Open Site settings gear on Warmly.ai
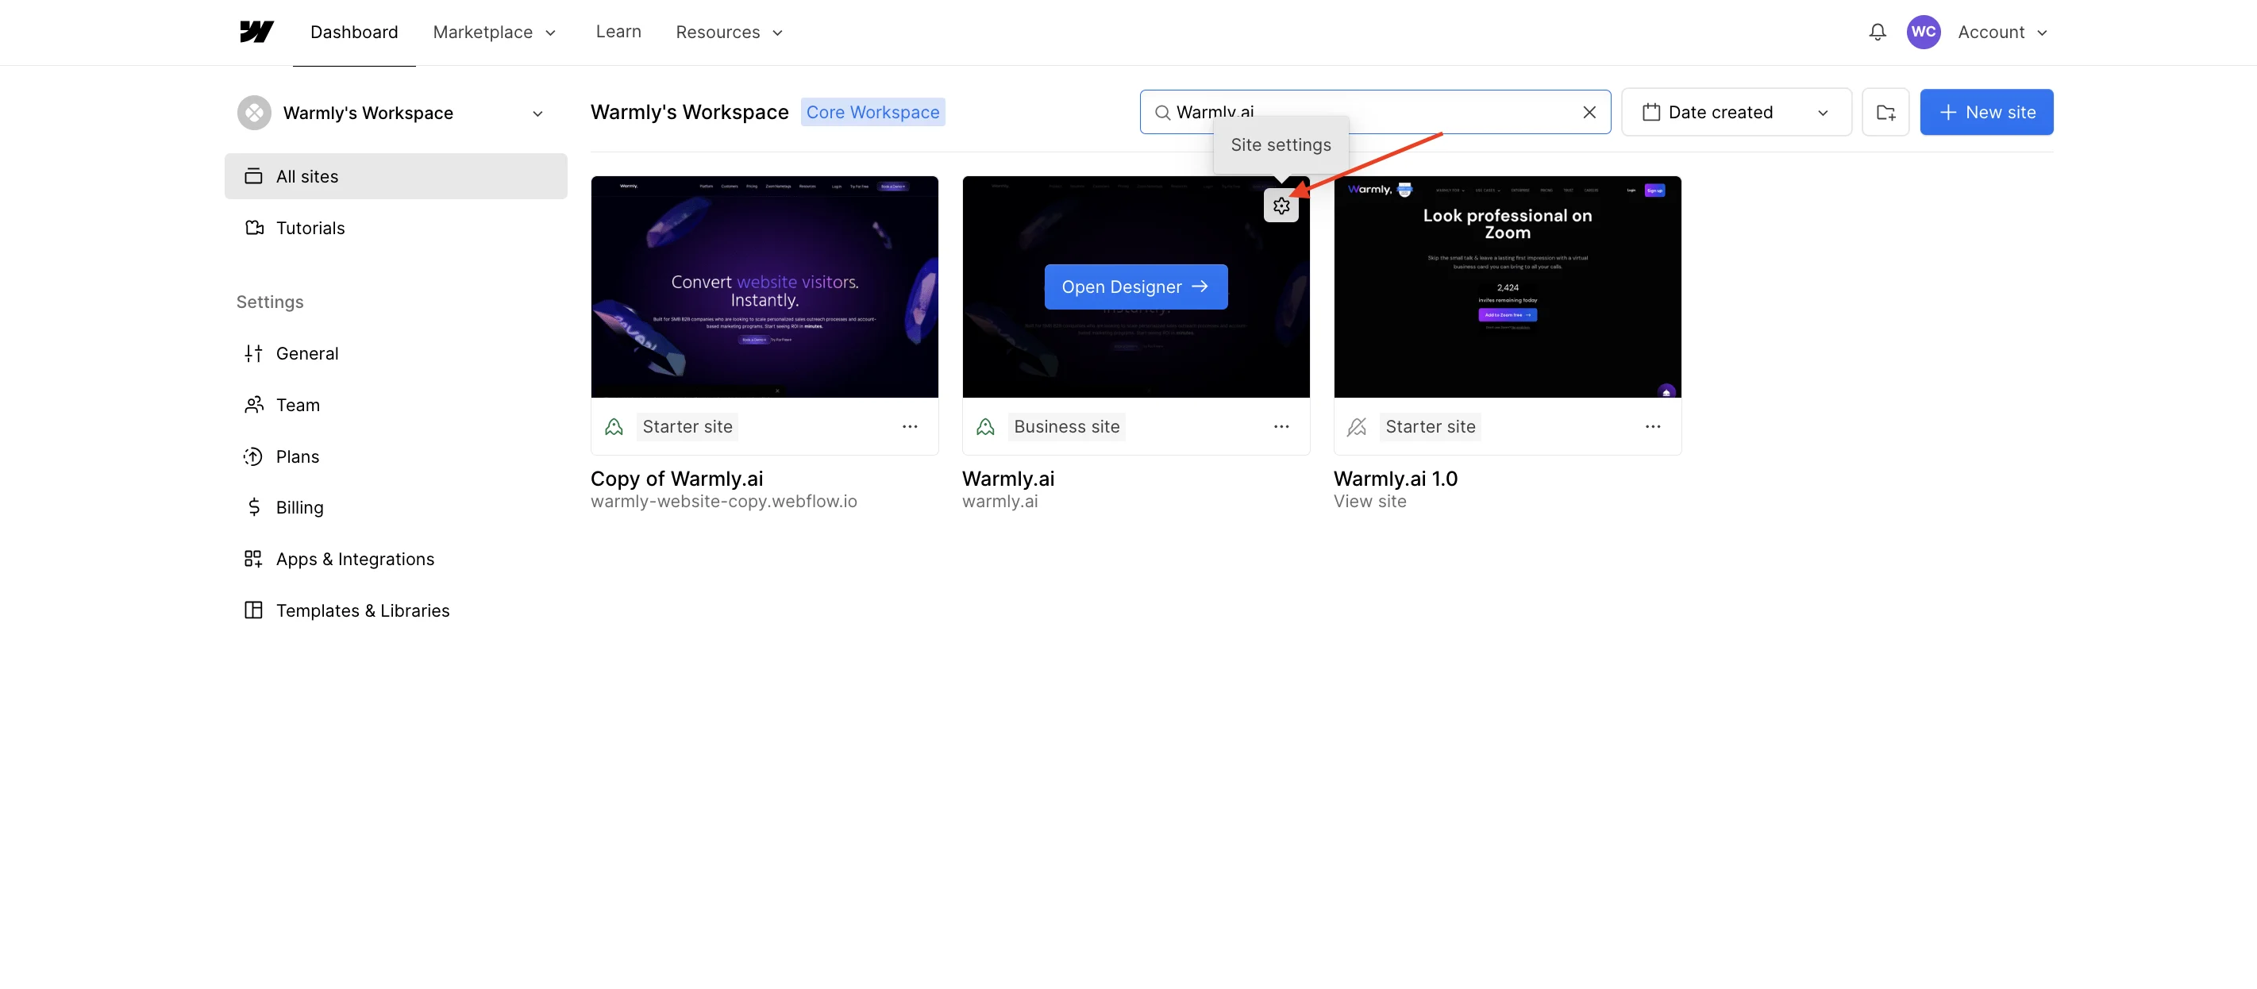This screenshot has height=989, width=2257. [x=1281, y=206]
